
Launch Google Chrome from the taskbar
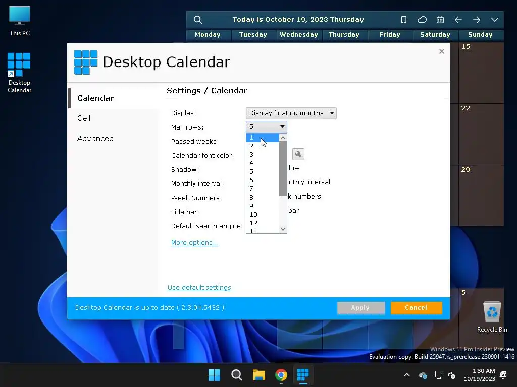coord(281,375)
